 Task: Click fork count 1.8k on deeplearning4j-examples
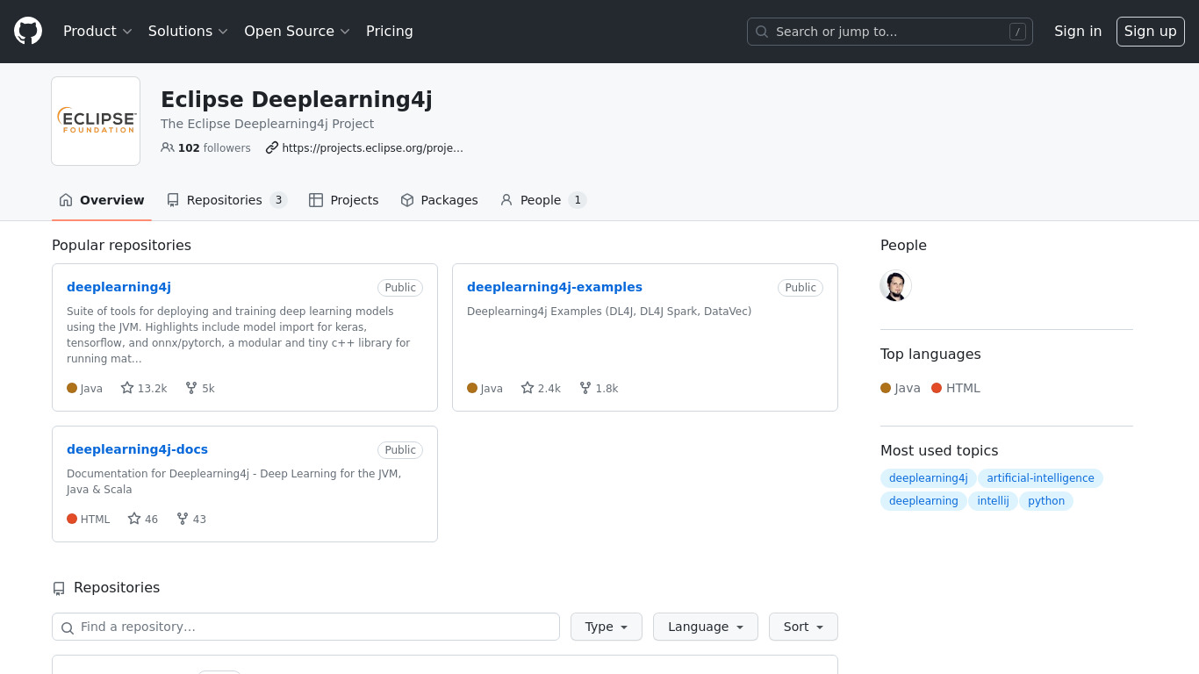599,388
